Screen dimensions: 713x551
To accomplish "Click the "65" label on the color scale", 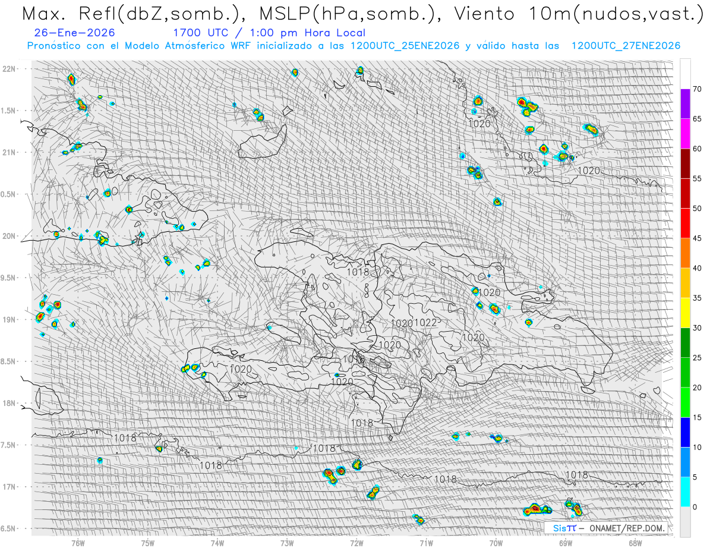I will click(x=697, y=119).
